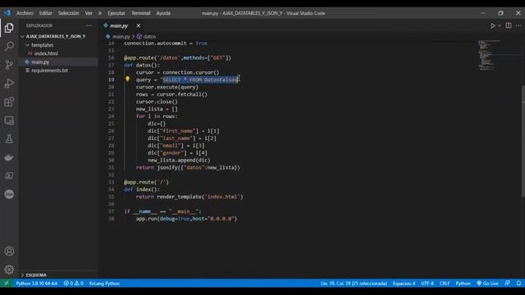Click main.py in the breadcrumb

click(121, 36)
